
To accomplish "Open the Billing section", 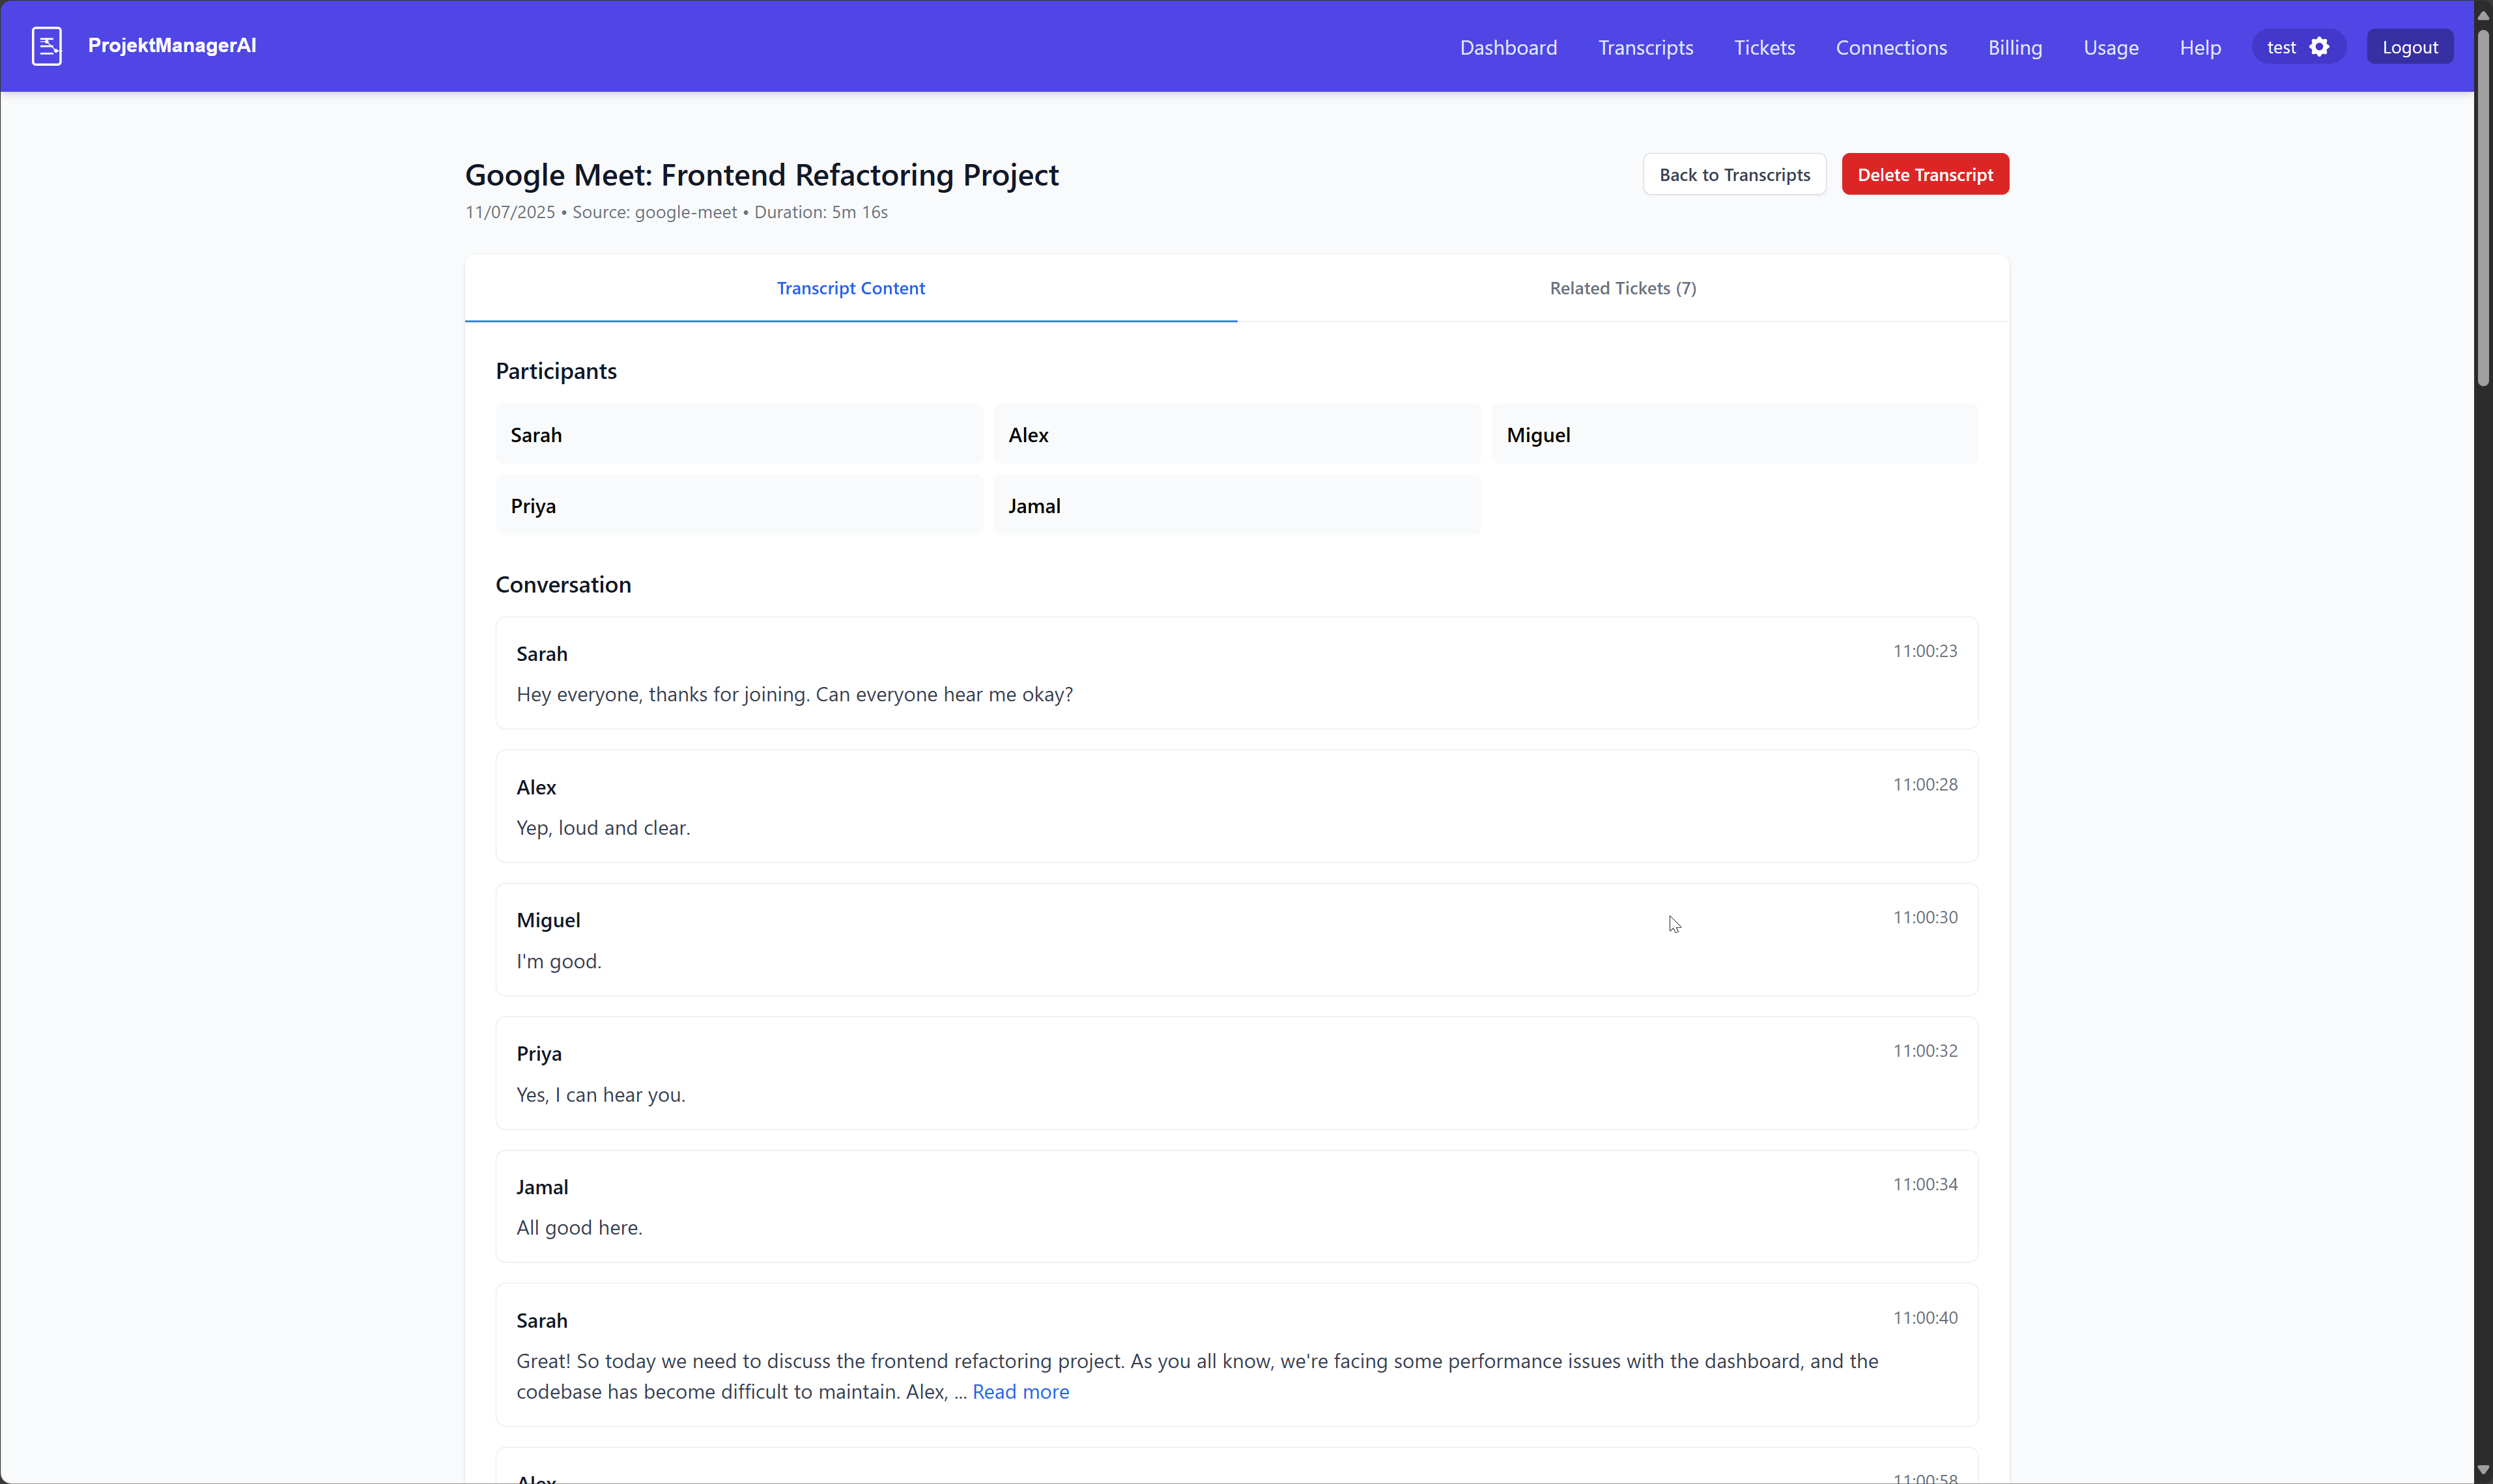I will [2014, 47].
